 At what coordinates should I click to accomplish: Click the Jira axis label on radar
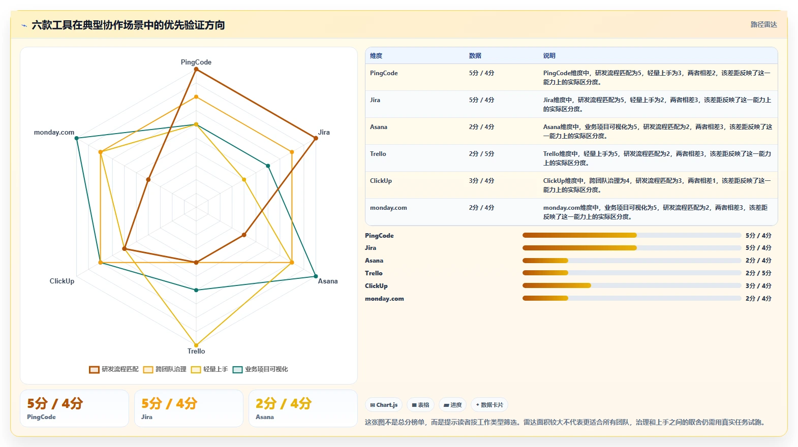click(324, 132)
